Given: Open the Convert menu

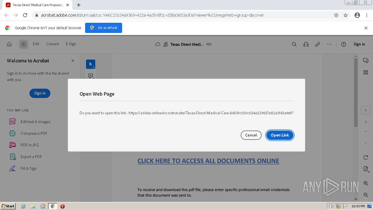Looking at the screenshot, I should click(x=52, y=44).
